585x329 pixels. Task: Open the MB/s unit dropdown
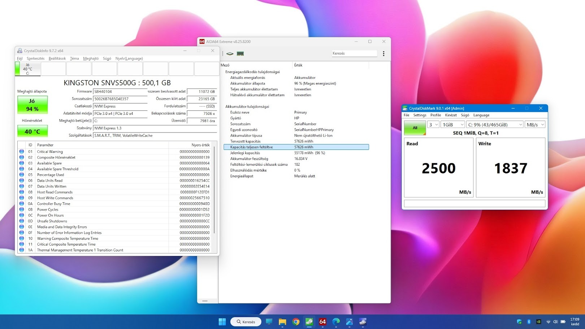[535, 125]
